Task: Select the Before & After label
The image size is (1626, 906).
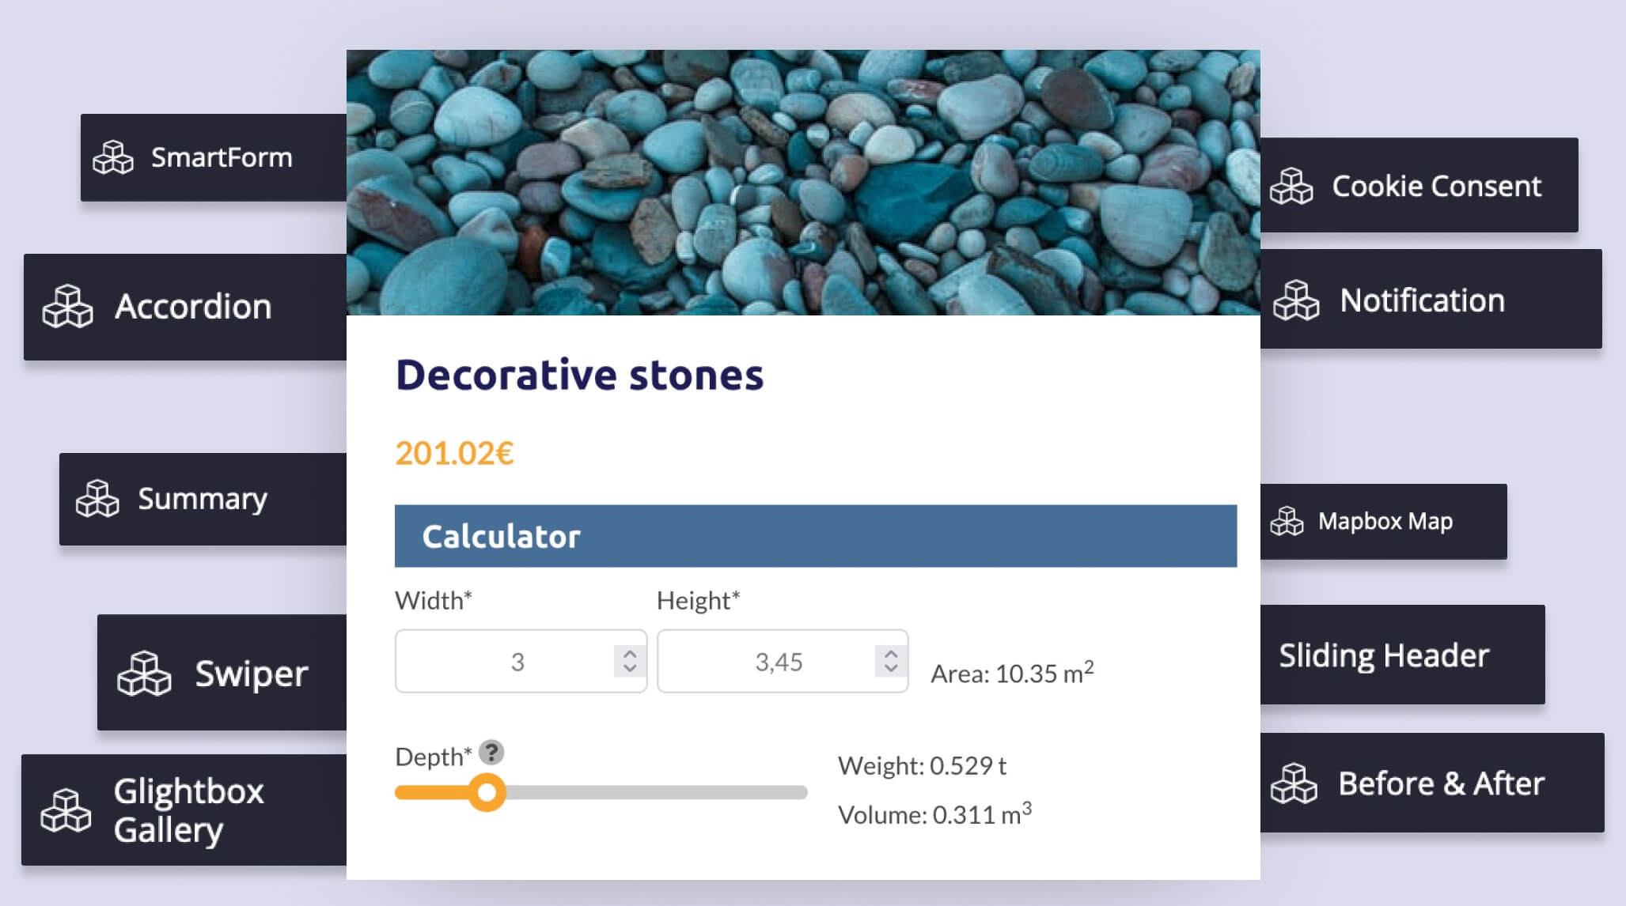Action: (x=1441, y=783)
